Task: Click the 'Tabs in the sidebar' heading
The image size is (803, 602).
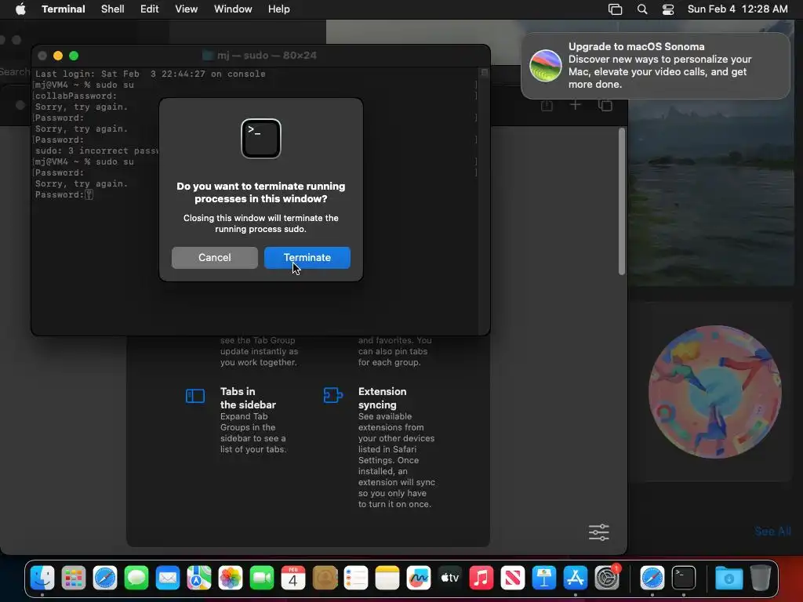Action: 248,398
